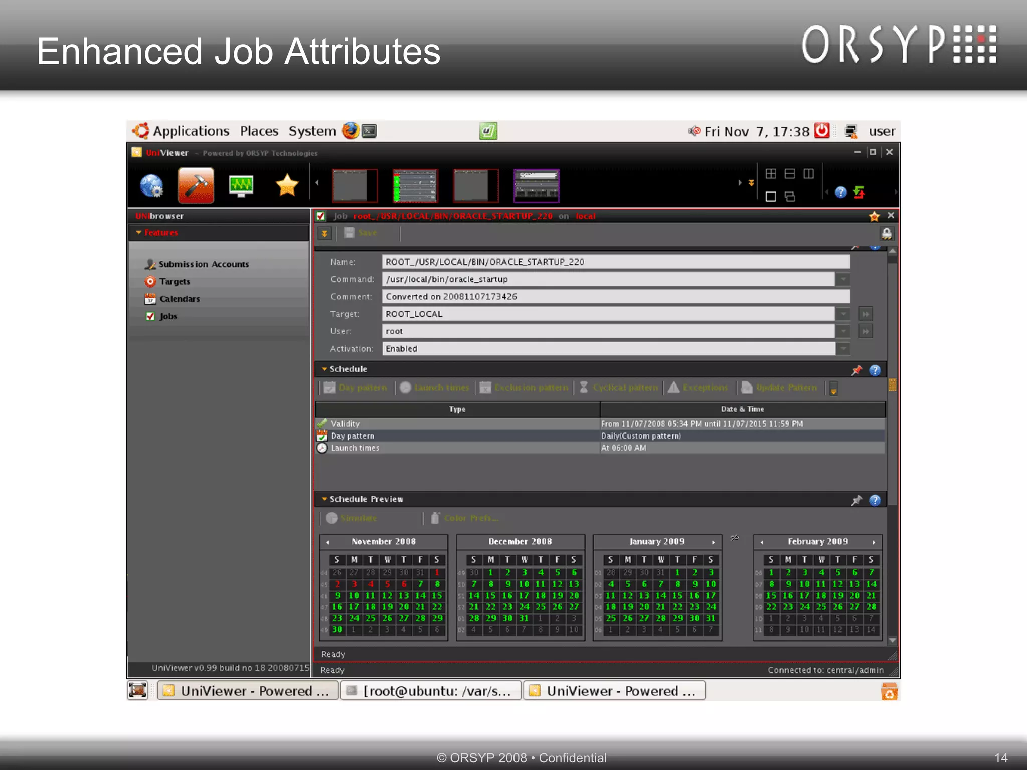Screen dimensions: 1027x770
Task: Click the Exceptions toolbar button
Action: 698,388
